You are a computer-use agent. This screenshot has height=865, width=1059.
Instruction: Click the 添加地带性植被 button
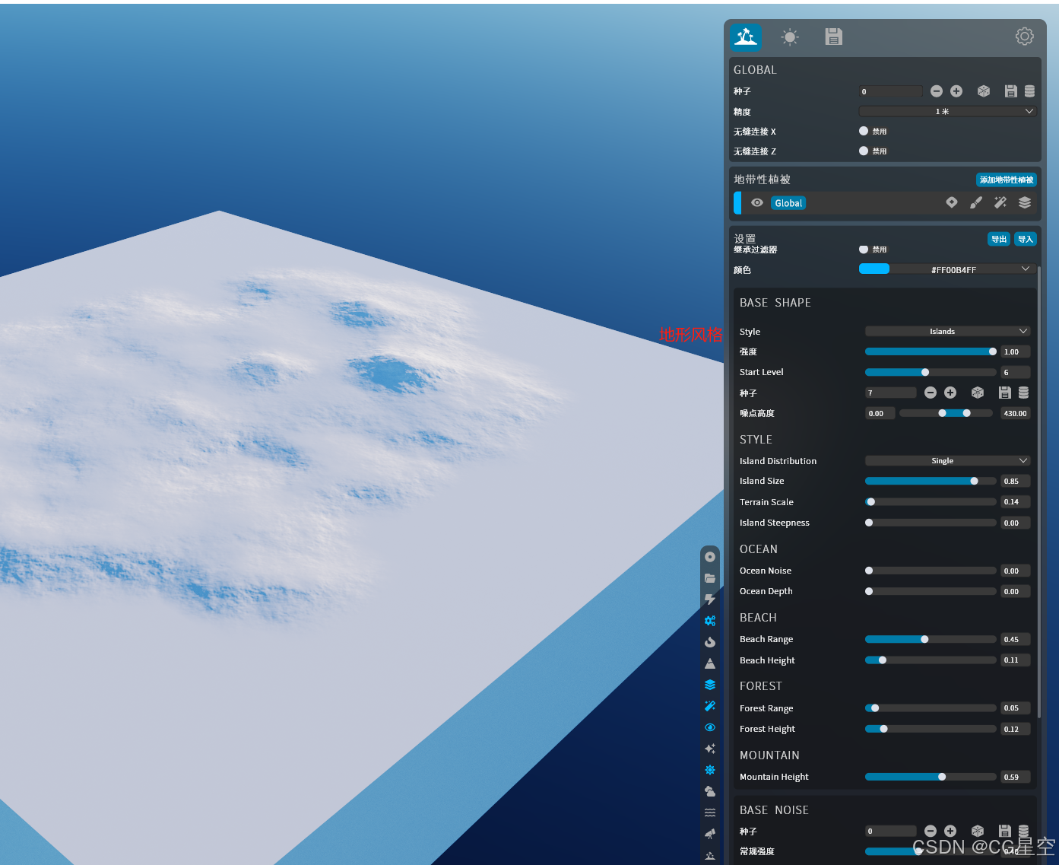point(1006,180)
